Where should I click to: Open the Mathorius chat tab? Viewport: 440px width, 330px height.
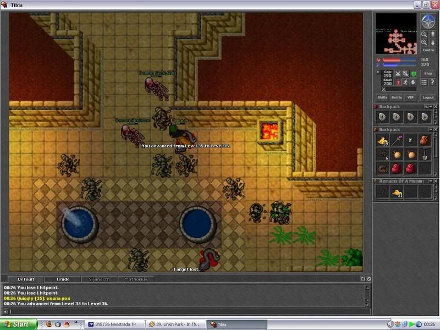point(136,279)
